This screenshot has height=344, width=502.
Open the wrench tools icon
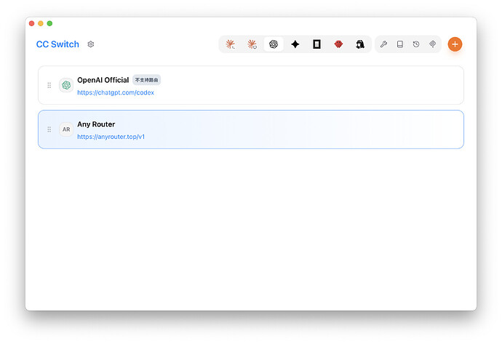pyautogui.click(x=383, y=44)
